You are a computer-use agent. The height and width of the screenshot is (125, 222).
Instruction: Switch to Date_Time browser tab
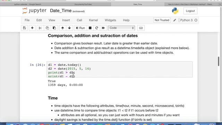(x=138, y=5)
